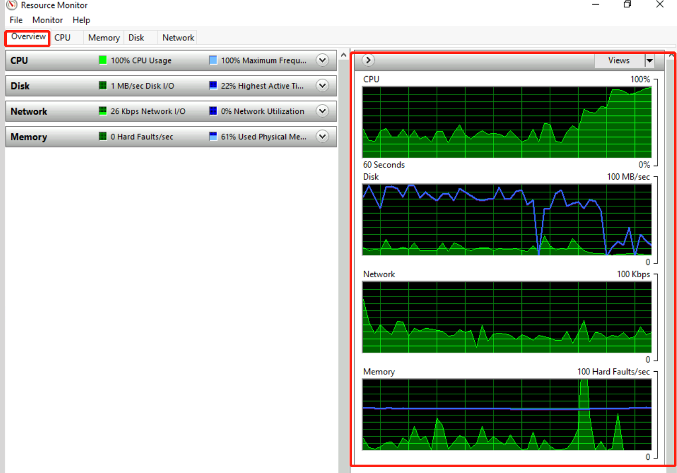The width and height of the screenshot is (677, 473).
Task: Click the Resource Monitor app icon in title bar
Action: [12, 5]
